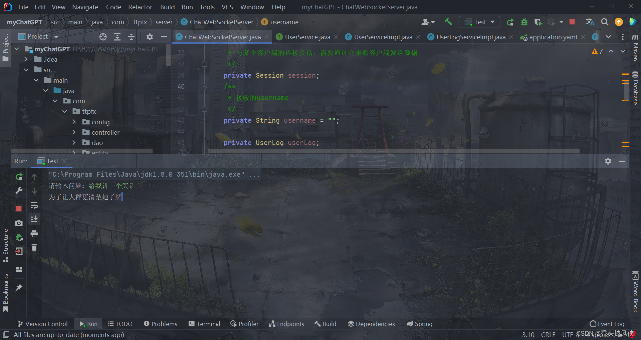Rerun Test in Run panel
This screenshot has width=641, height=340.
click(19, 177)
